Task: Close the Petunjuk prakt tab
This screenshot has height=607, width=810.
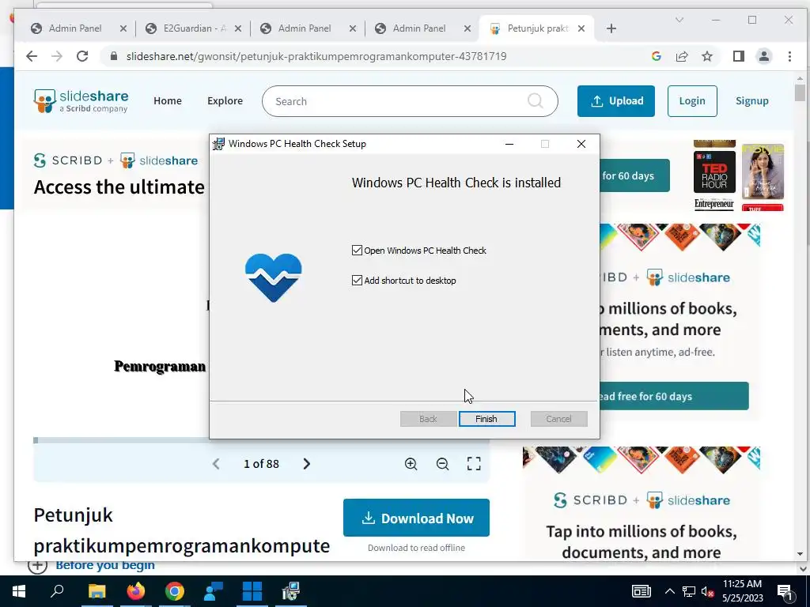Action: click(581, 28)
